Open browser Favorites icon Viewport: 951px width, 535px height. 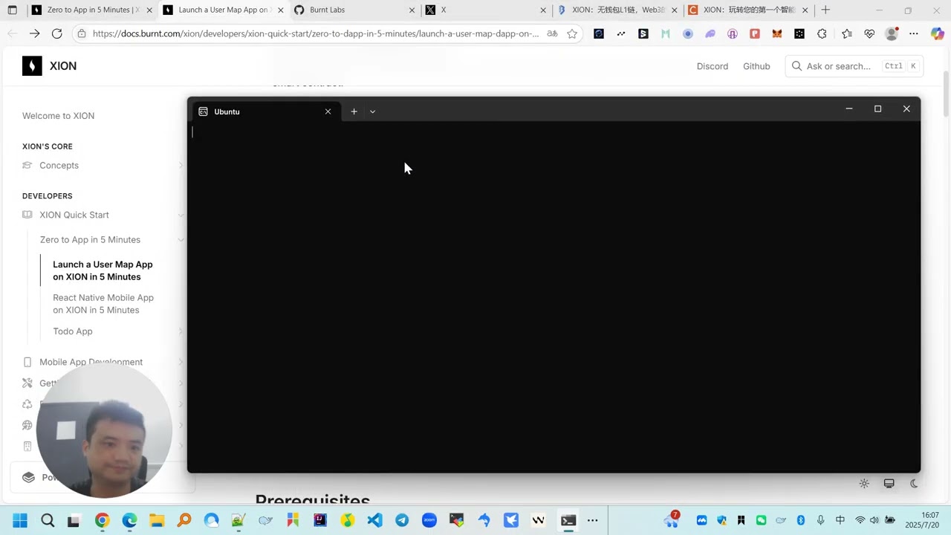(x=847, y=33)
